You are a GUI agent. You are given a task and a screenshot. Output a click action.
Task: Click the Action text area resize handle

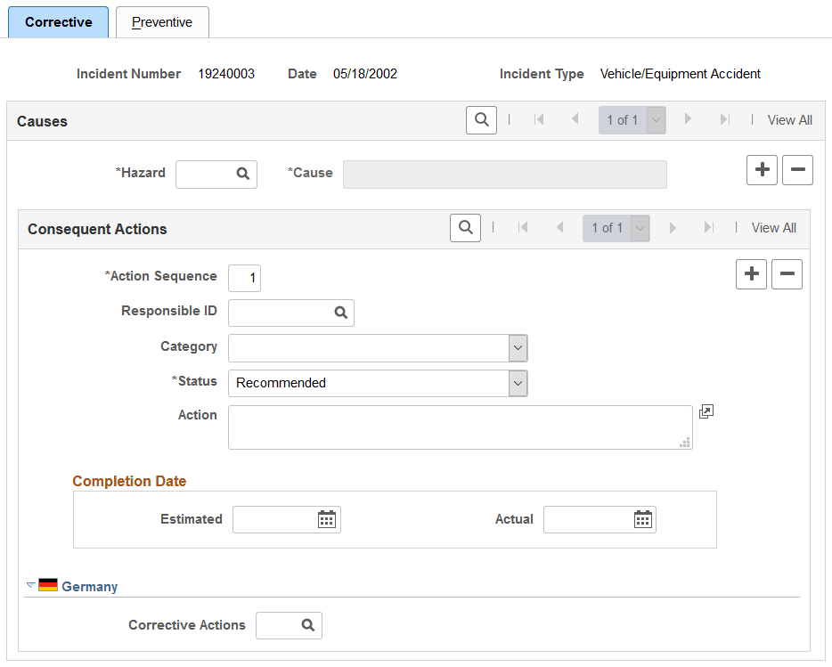coord(685,443)
